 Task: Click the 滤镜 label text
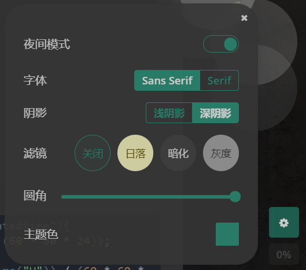pyautogui.click(x=35, y=153)
